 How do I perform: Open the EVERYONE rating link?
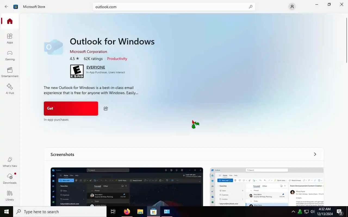tap(96, 67)
